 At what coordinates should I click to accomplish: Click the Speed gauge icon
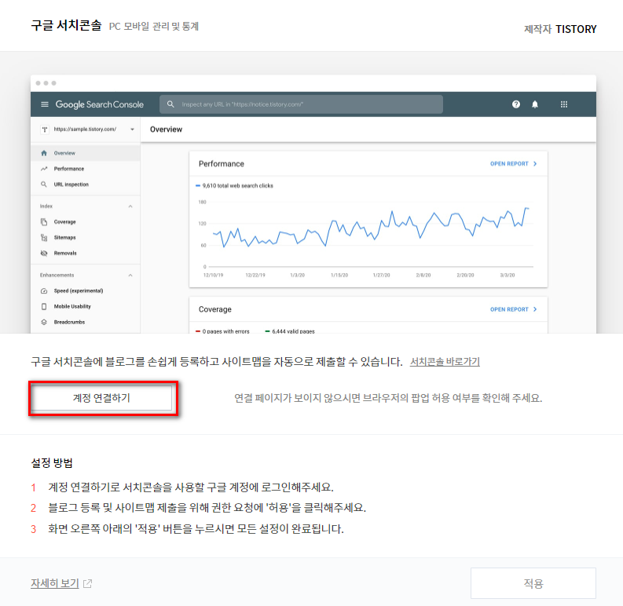(44, 290)
